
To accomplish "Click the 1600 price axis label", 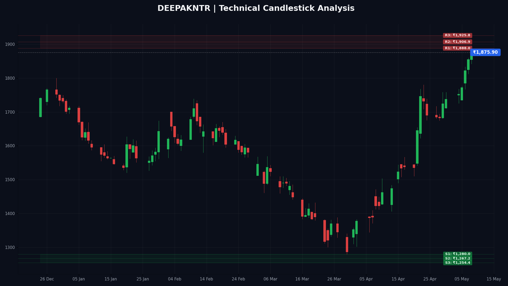I will tap(10, 146).
